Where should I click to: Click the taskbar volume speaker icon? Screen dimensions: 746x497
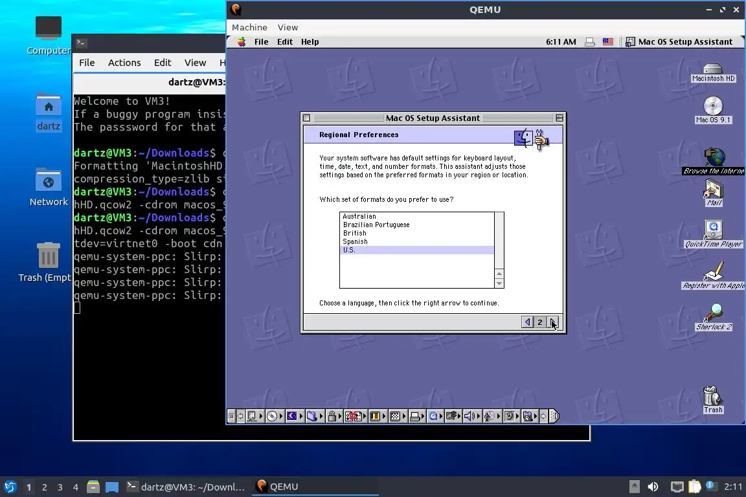653,487
